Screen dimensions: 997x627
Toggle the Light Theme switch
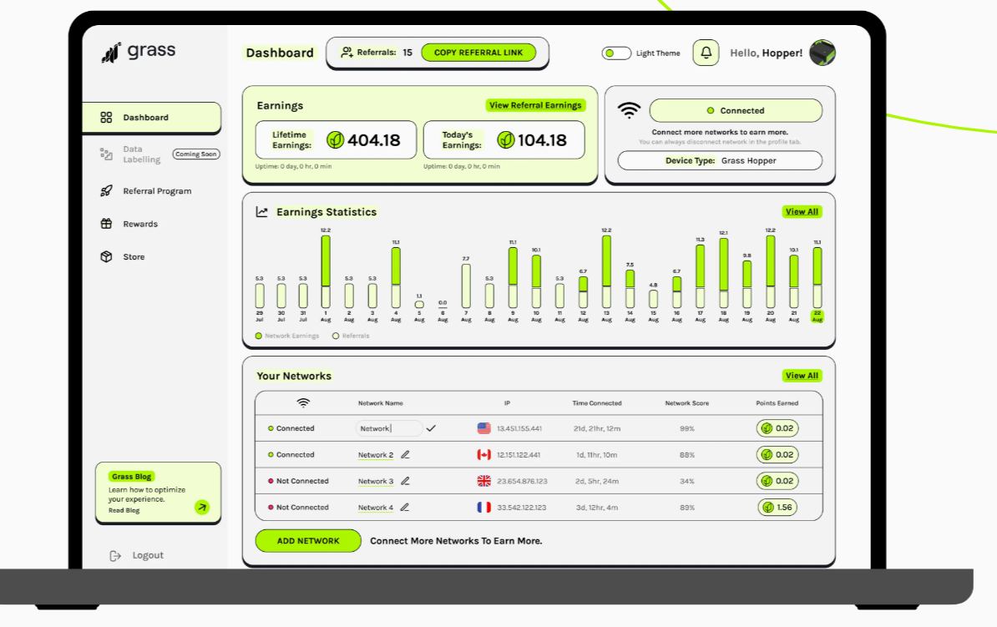[616, 53]
